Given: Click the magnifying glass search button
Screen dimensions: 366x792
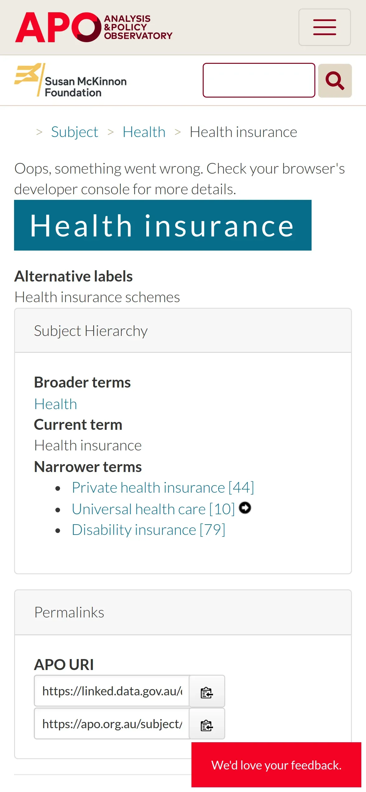Looking at the screenshot, I should (x=335, y=81).
